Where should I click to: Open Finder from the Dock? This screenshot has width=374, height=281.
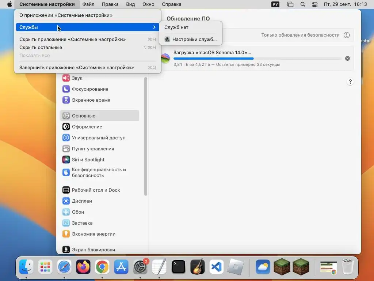26,267
